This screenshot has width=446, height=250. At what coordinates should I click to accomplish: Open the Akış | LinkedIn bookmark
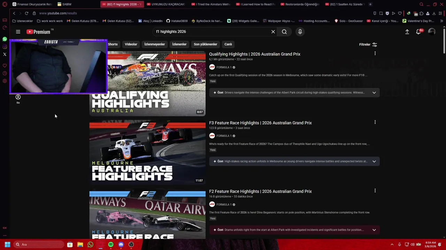point(150,21)
